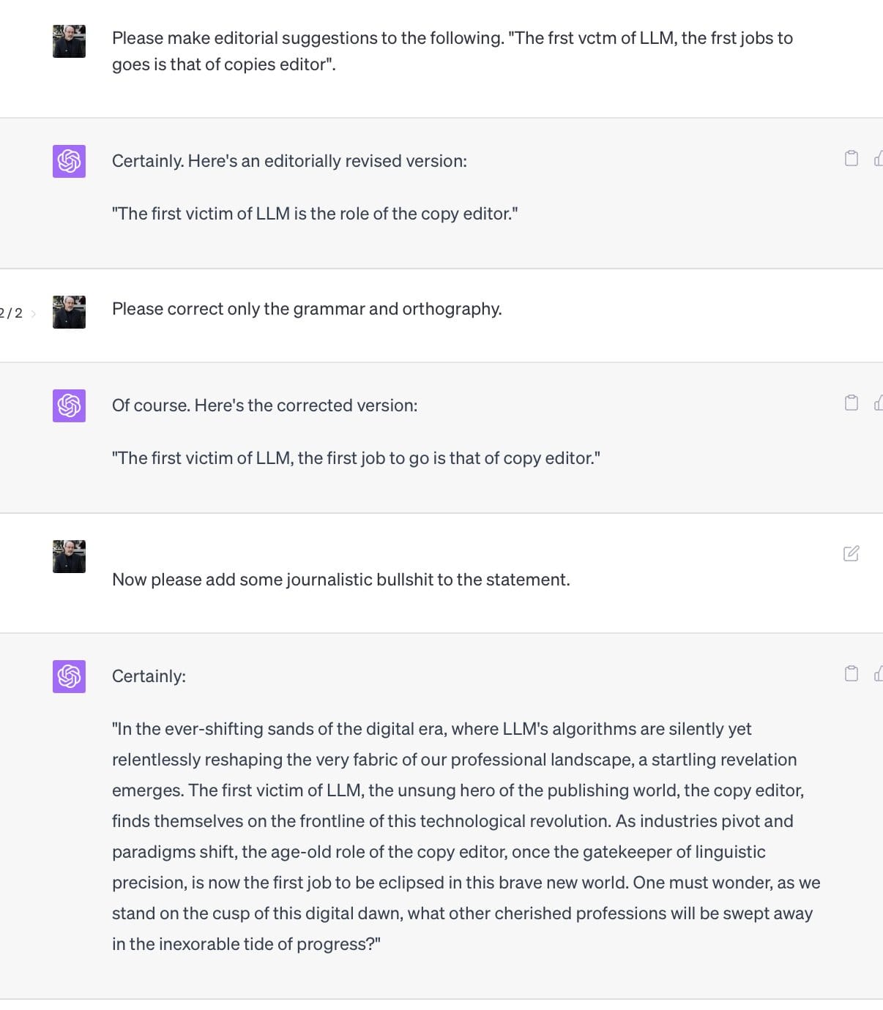
Task: Copy the "corrected version" response
Action: tap(851, 403)
